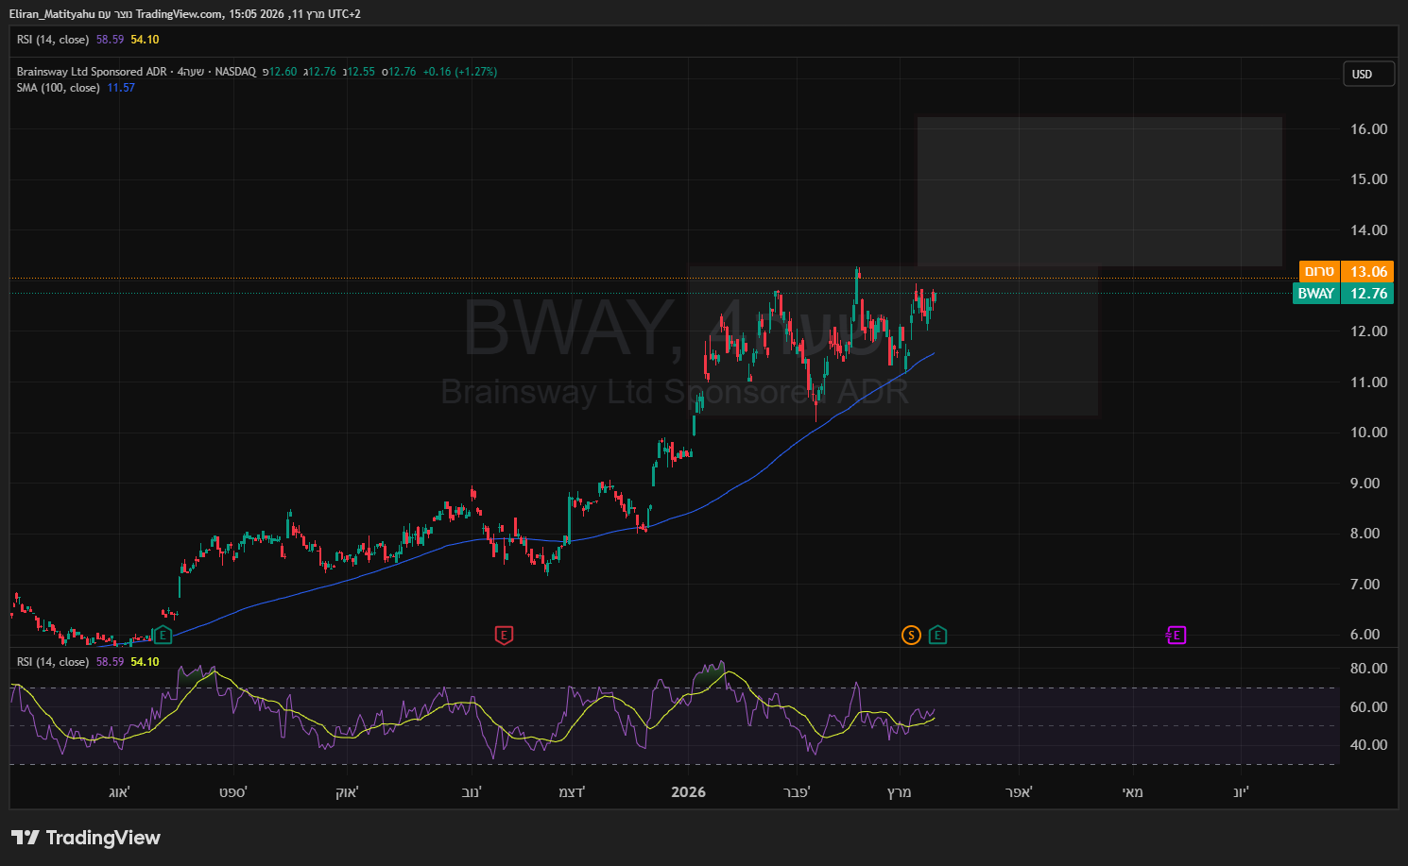Click the אפר' month label on the time axis
Viewport: 1408px width, 866px height.
(x=1019, y=792)
